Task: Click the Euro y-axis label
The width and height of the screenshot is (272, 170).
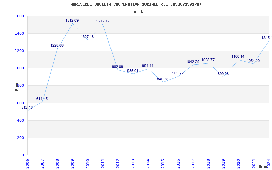Action: [x=17, y=86]
